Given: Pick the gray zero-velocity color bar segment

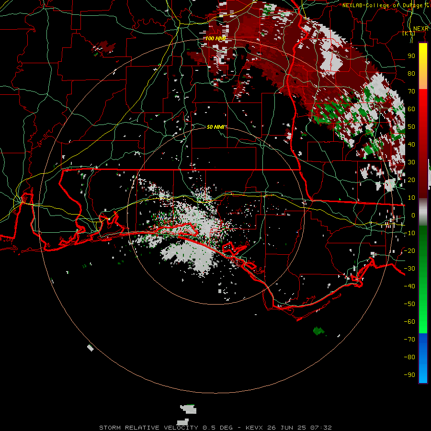Looking at the screenshot, I should [x=423, y=212].
